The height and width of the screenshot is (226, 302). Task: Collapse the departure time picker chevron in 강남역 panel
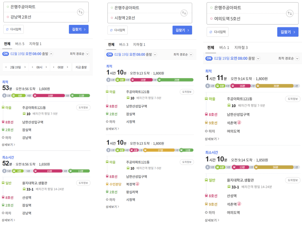(x=51, y=54)
